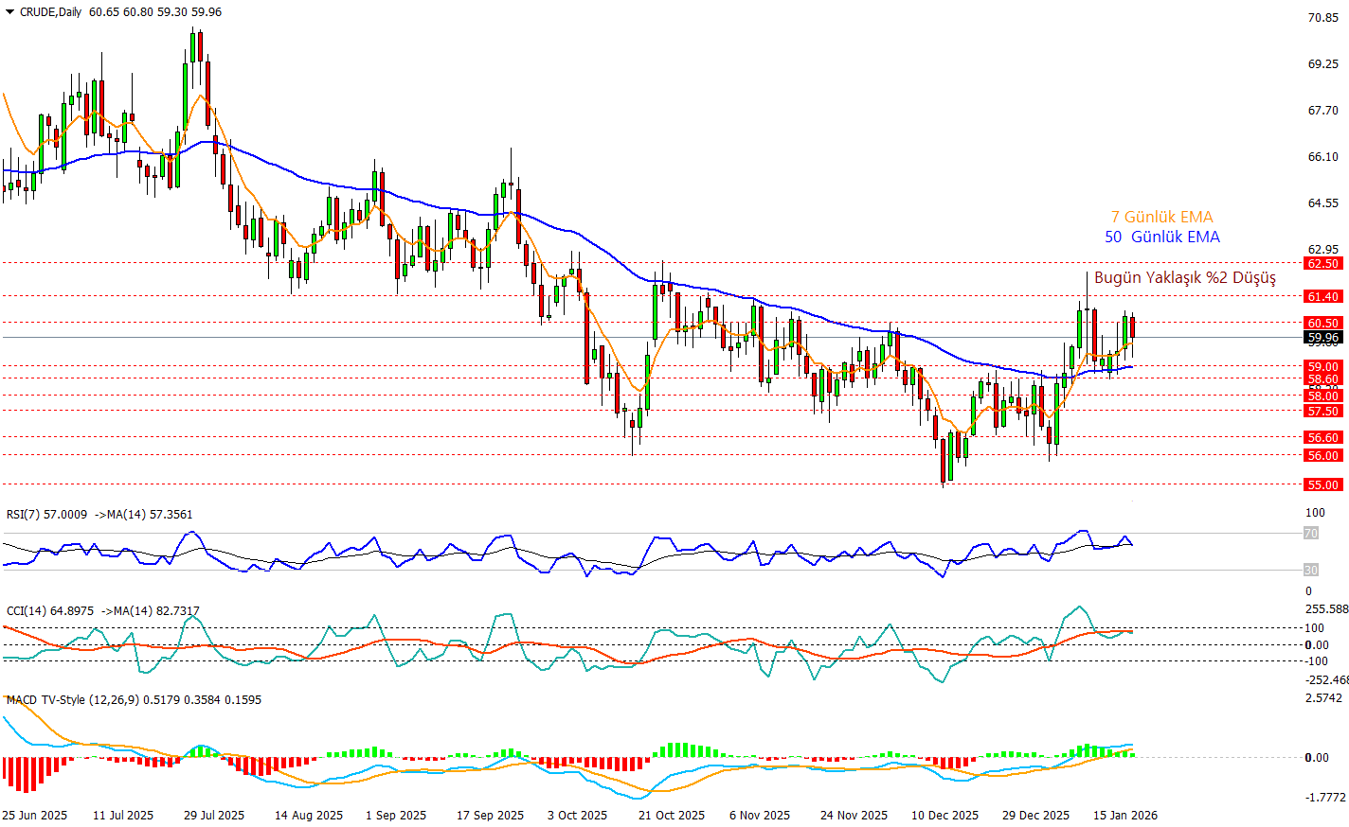The image size is (1349, 827).
Task: Click the red 55.00 price level tag
Action: pos(1322,484)
